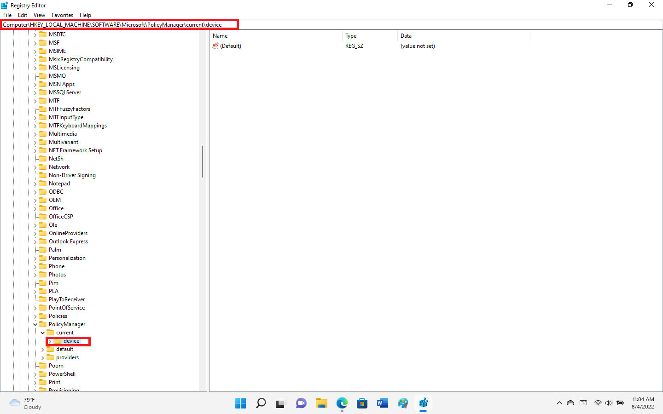Select the PlayToReceiver key

pos(67,299)
